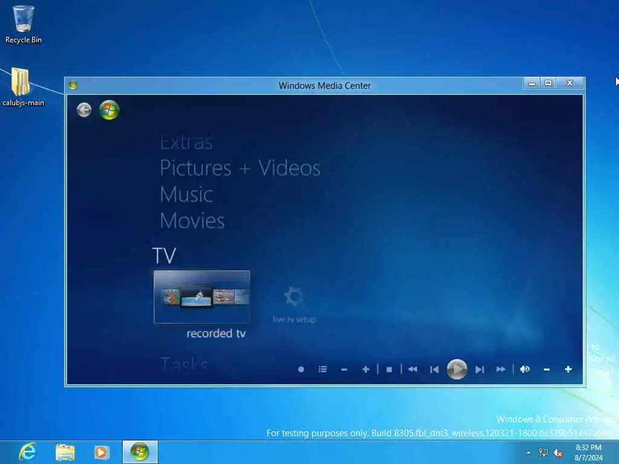619x464 pixels.
Task: Lower volume with the minus button
Action: pyautogui.click(x=546, y=370)
